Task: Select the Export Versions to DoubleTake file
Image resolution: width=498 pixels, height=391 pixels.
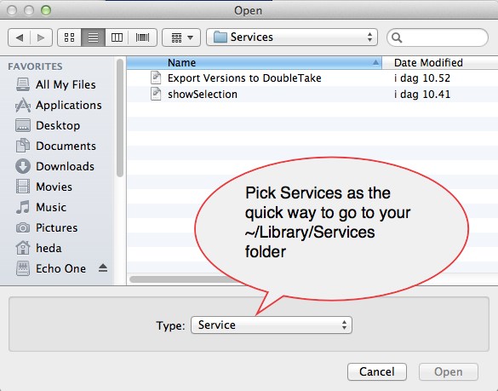Action: coord(244,78)
